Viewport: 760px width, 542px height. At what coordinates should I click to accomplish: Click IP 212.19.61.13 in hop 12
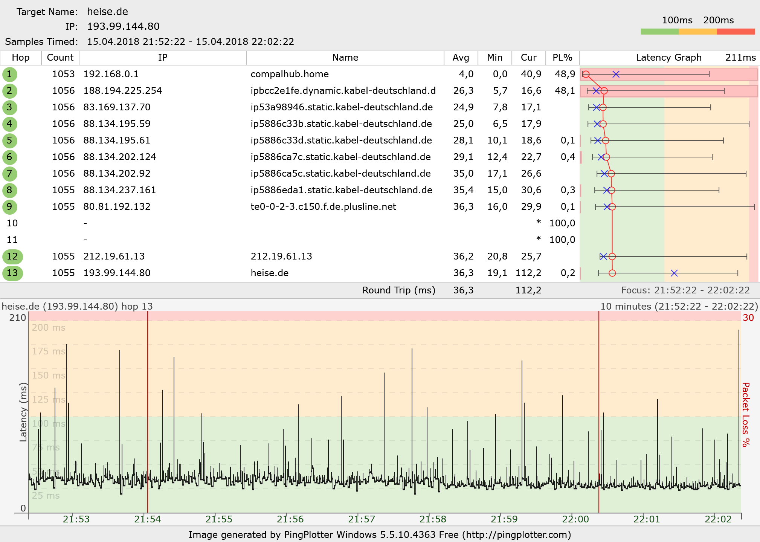114,256
